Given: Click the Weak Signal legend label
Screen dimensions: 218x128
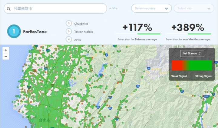Looking at the screenshot, I should (179, 76).
